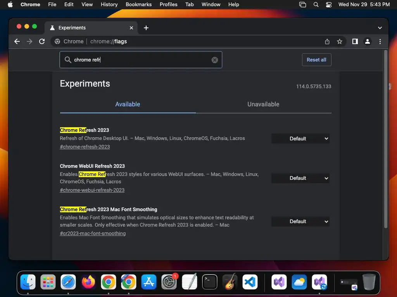Click the menu bar date and time
The width and height of the screenshot is (397, 297).
coord(364,5)
